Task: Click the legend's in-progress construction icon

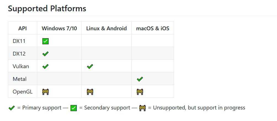Action: (x=143, y=108)
